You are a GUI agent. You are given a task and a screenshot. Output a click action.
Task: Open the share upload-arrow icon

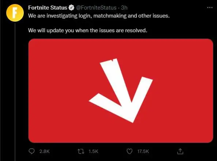pos(180,151)
